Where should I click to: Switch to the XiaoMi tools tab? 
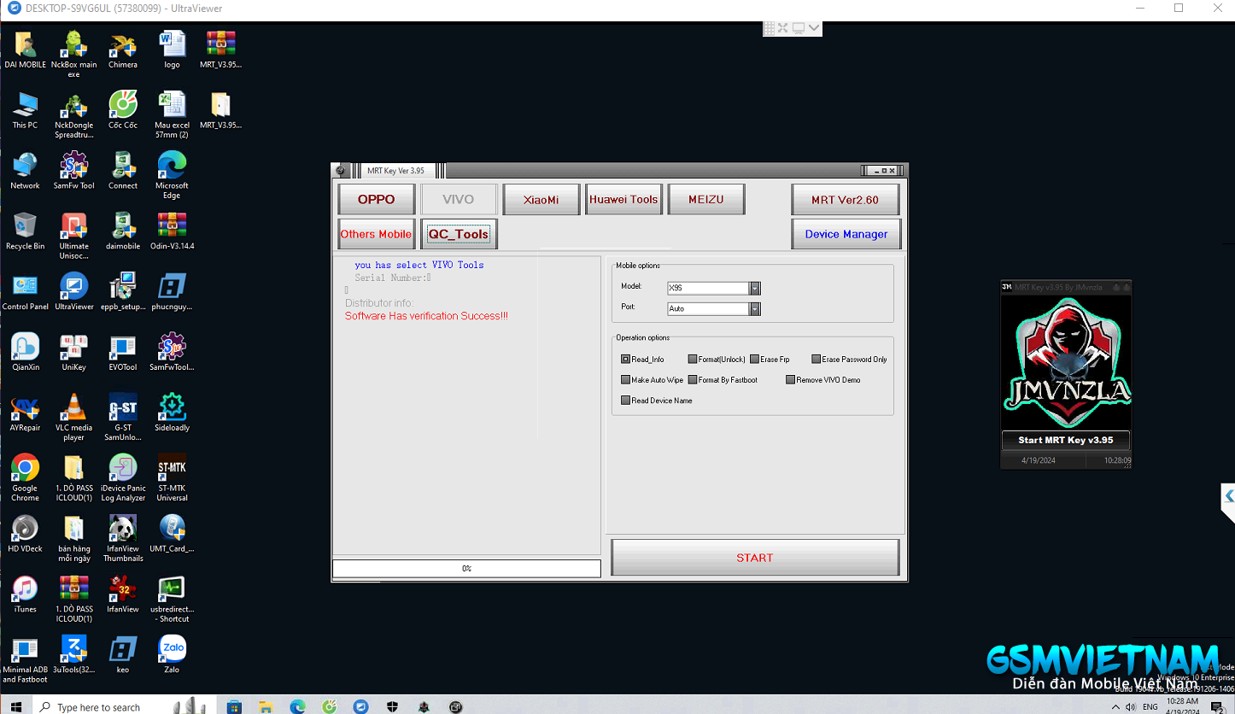(x=541, y=199)
